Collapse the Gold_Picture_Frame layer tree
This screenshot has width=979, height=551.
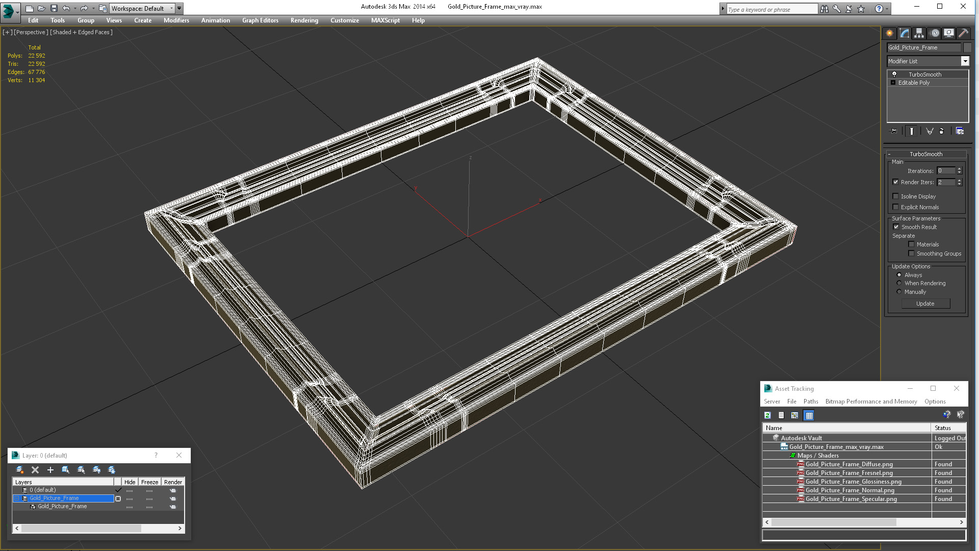[x=16, y=498]
